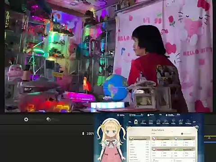
Task: Open the Skills tab in game menu
Action: click(158, 122)
